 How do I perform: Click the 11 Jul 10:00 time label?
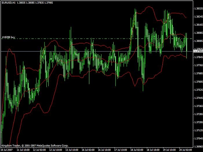point(23,150)
